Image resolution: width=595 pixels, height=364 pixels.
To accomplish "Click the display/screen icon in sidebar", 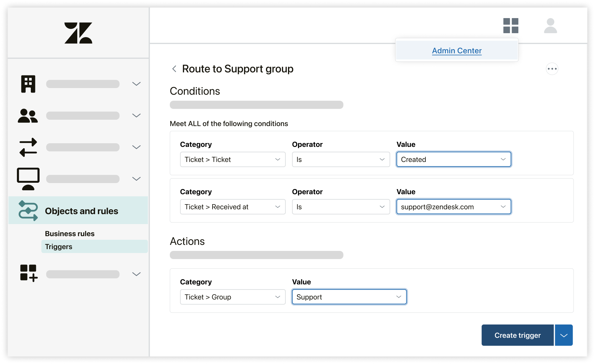I will (x=28, y=178).
